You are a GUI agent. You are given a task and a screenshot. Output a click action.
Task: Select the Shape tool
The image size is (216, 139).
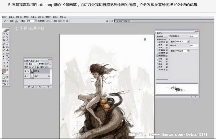7,60
